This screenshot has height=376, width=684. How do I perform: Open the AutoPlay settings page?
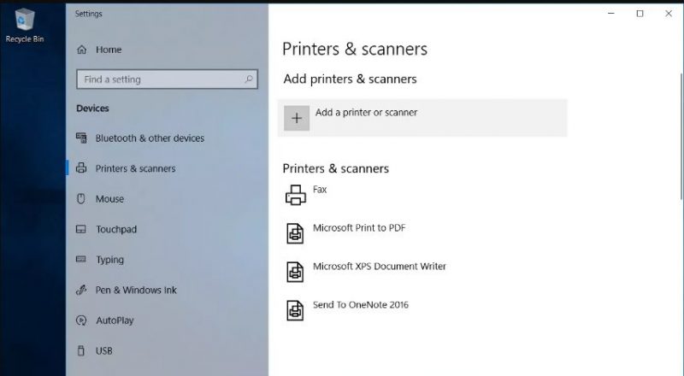[115, 320]
